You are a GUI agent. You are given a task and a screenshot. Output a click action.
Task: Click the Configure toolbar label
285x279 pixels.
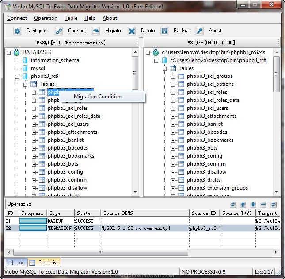[x=37, y=31]
